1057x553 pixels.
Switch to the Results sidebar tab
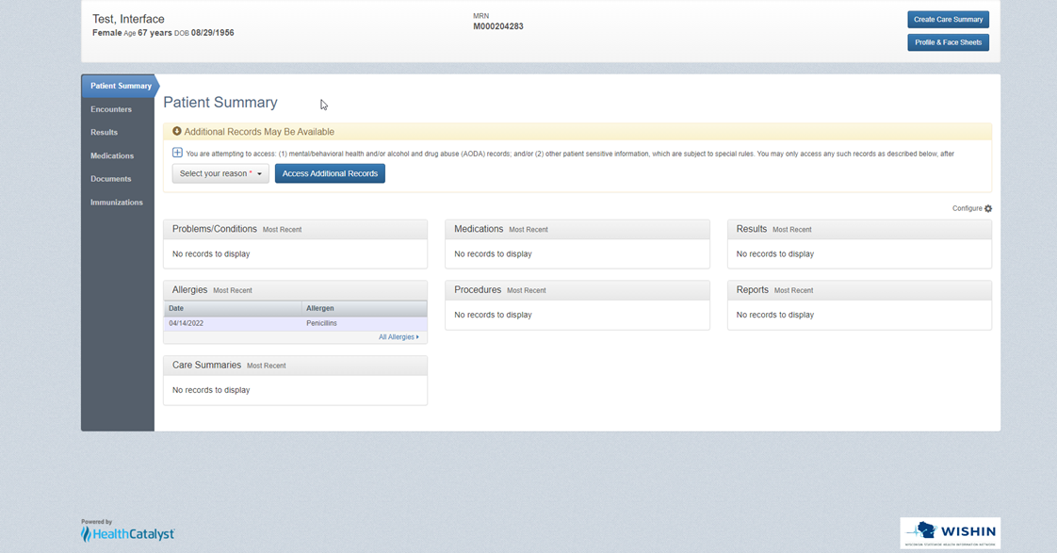point(104,133)
